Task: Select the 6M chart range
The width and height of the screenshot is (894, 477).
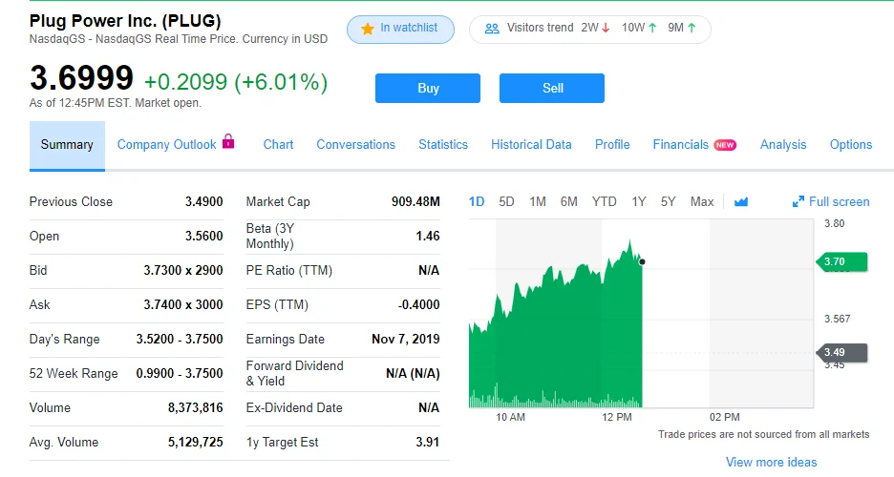Action: coord(569,201)
